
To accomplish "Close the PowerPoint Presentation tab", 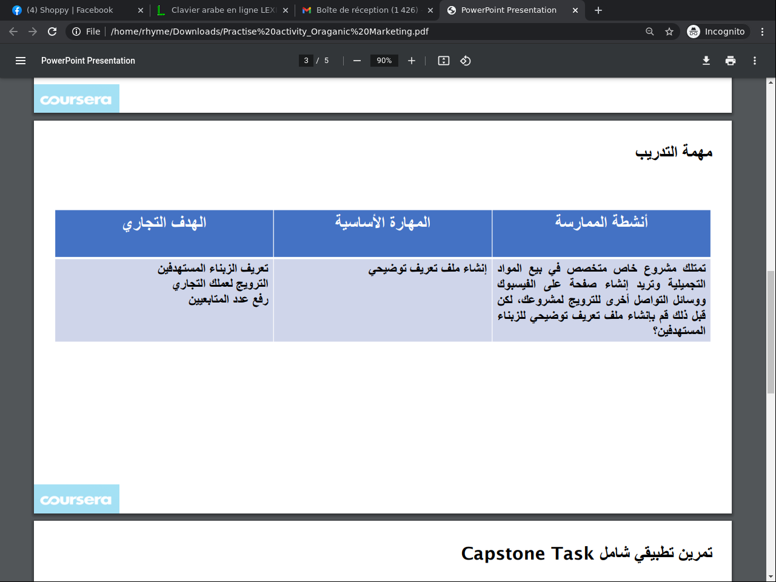I will point(575,10).
